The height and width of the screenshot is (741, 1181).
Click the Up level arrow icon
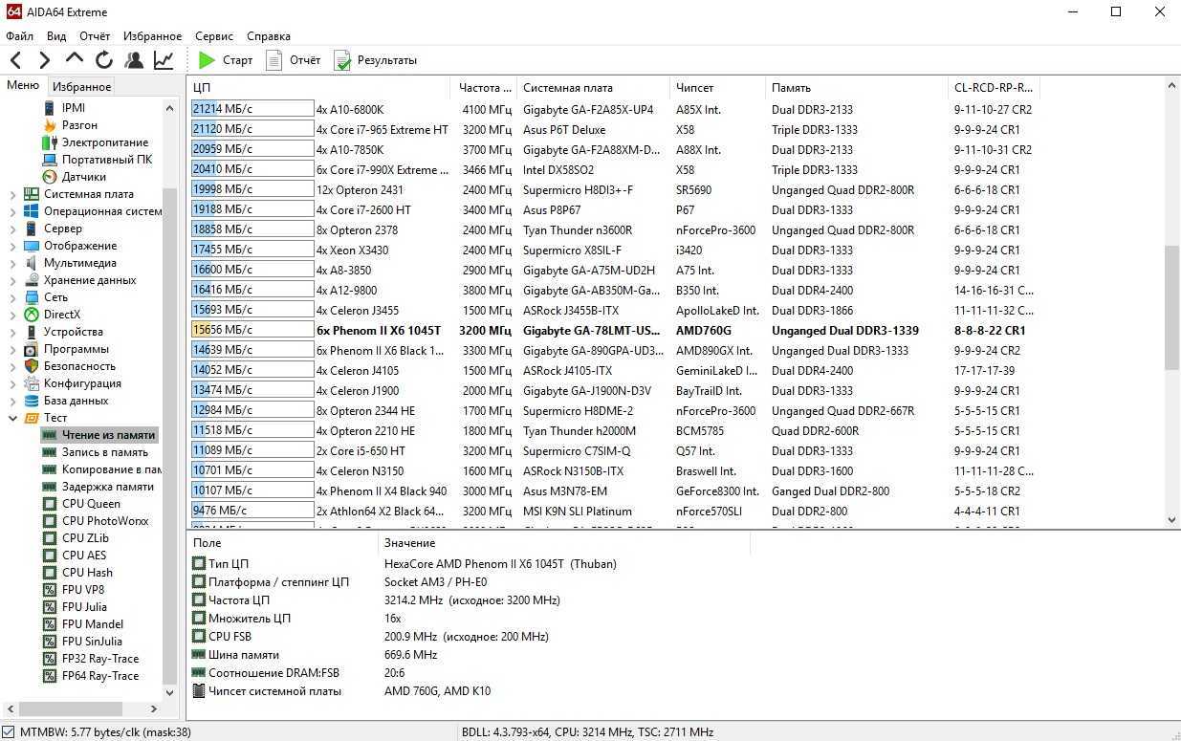point(74,59)
